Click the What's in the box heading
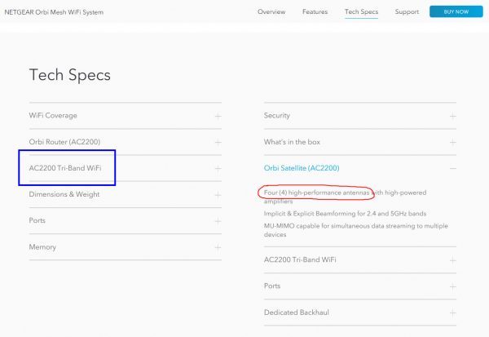The height and width of the screenshot is (337, 489). 292,142
